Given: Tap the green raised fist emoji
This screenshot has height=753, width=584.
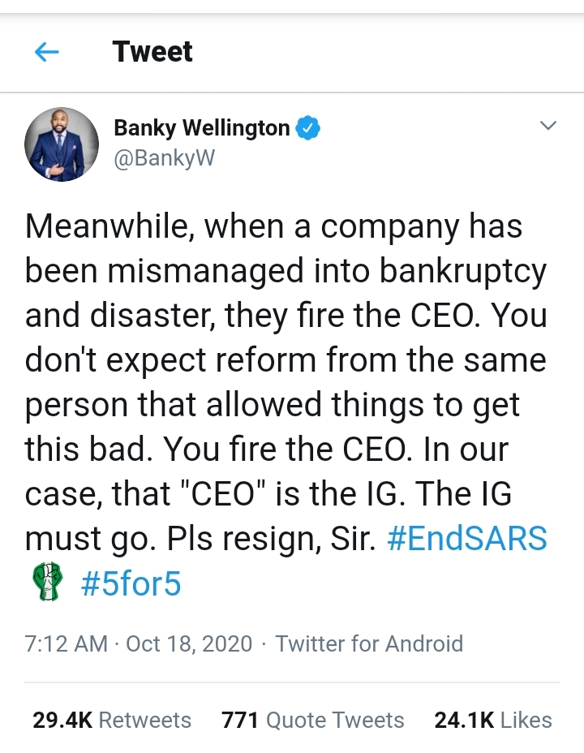Looking at the screenshot, I should tap(45, 583).
